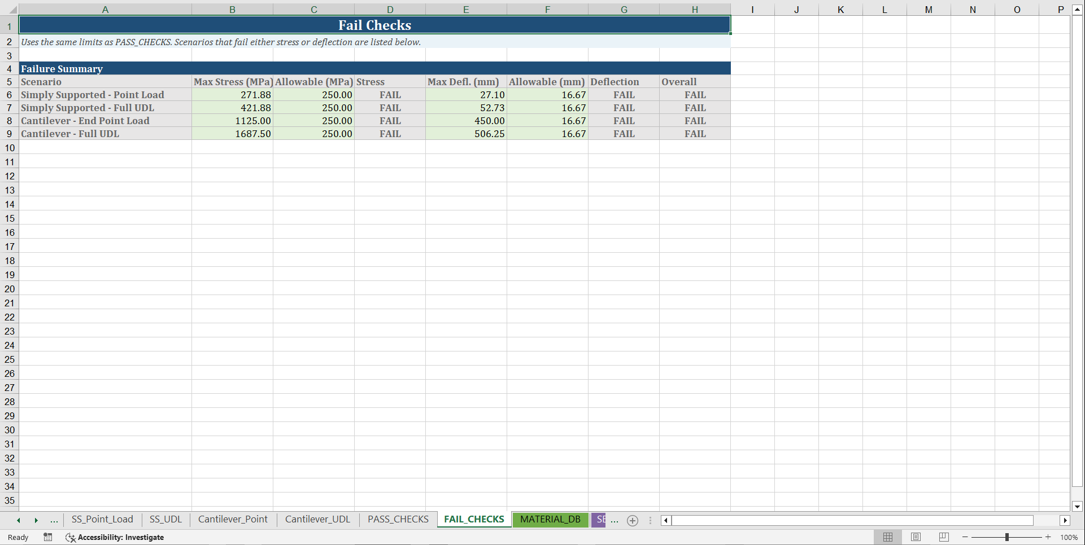Switch to Normal view in status bar

(x=887, y=537)
